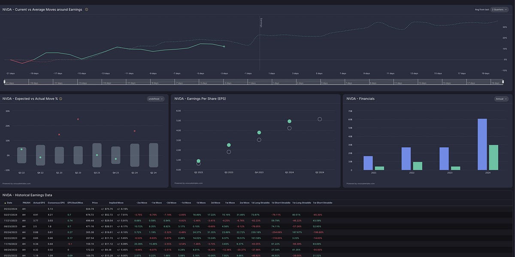Click implied move '+/- $75.75'

(107, 209)
